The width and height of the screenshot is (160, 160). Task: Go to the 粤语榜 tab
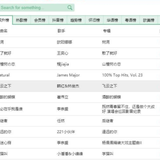coord(131,20)
